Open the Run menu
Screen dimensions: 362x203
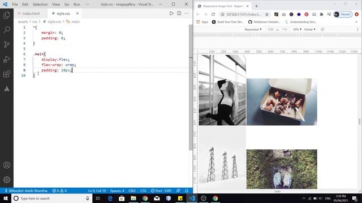[x=77, y=5]
